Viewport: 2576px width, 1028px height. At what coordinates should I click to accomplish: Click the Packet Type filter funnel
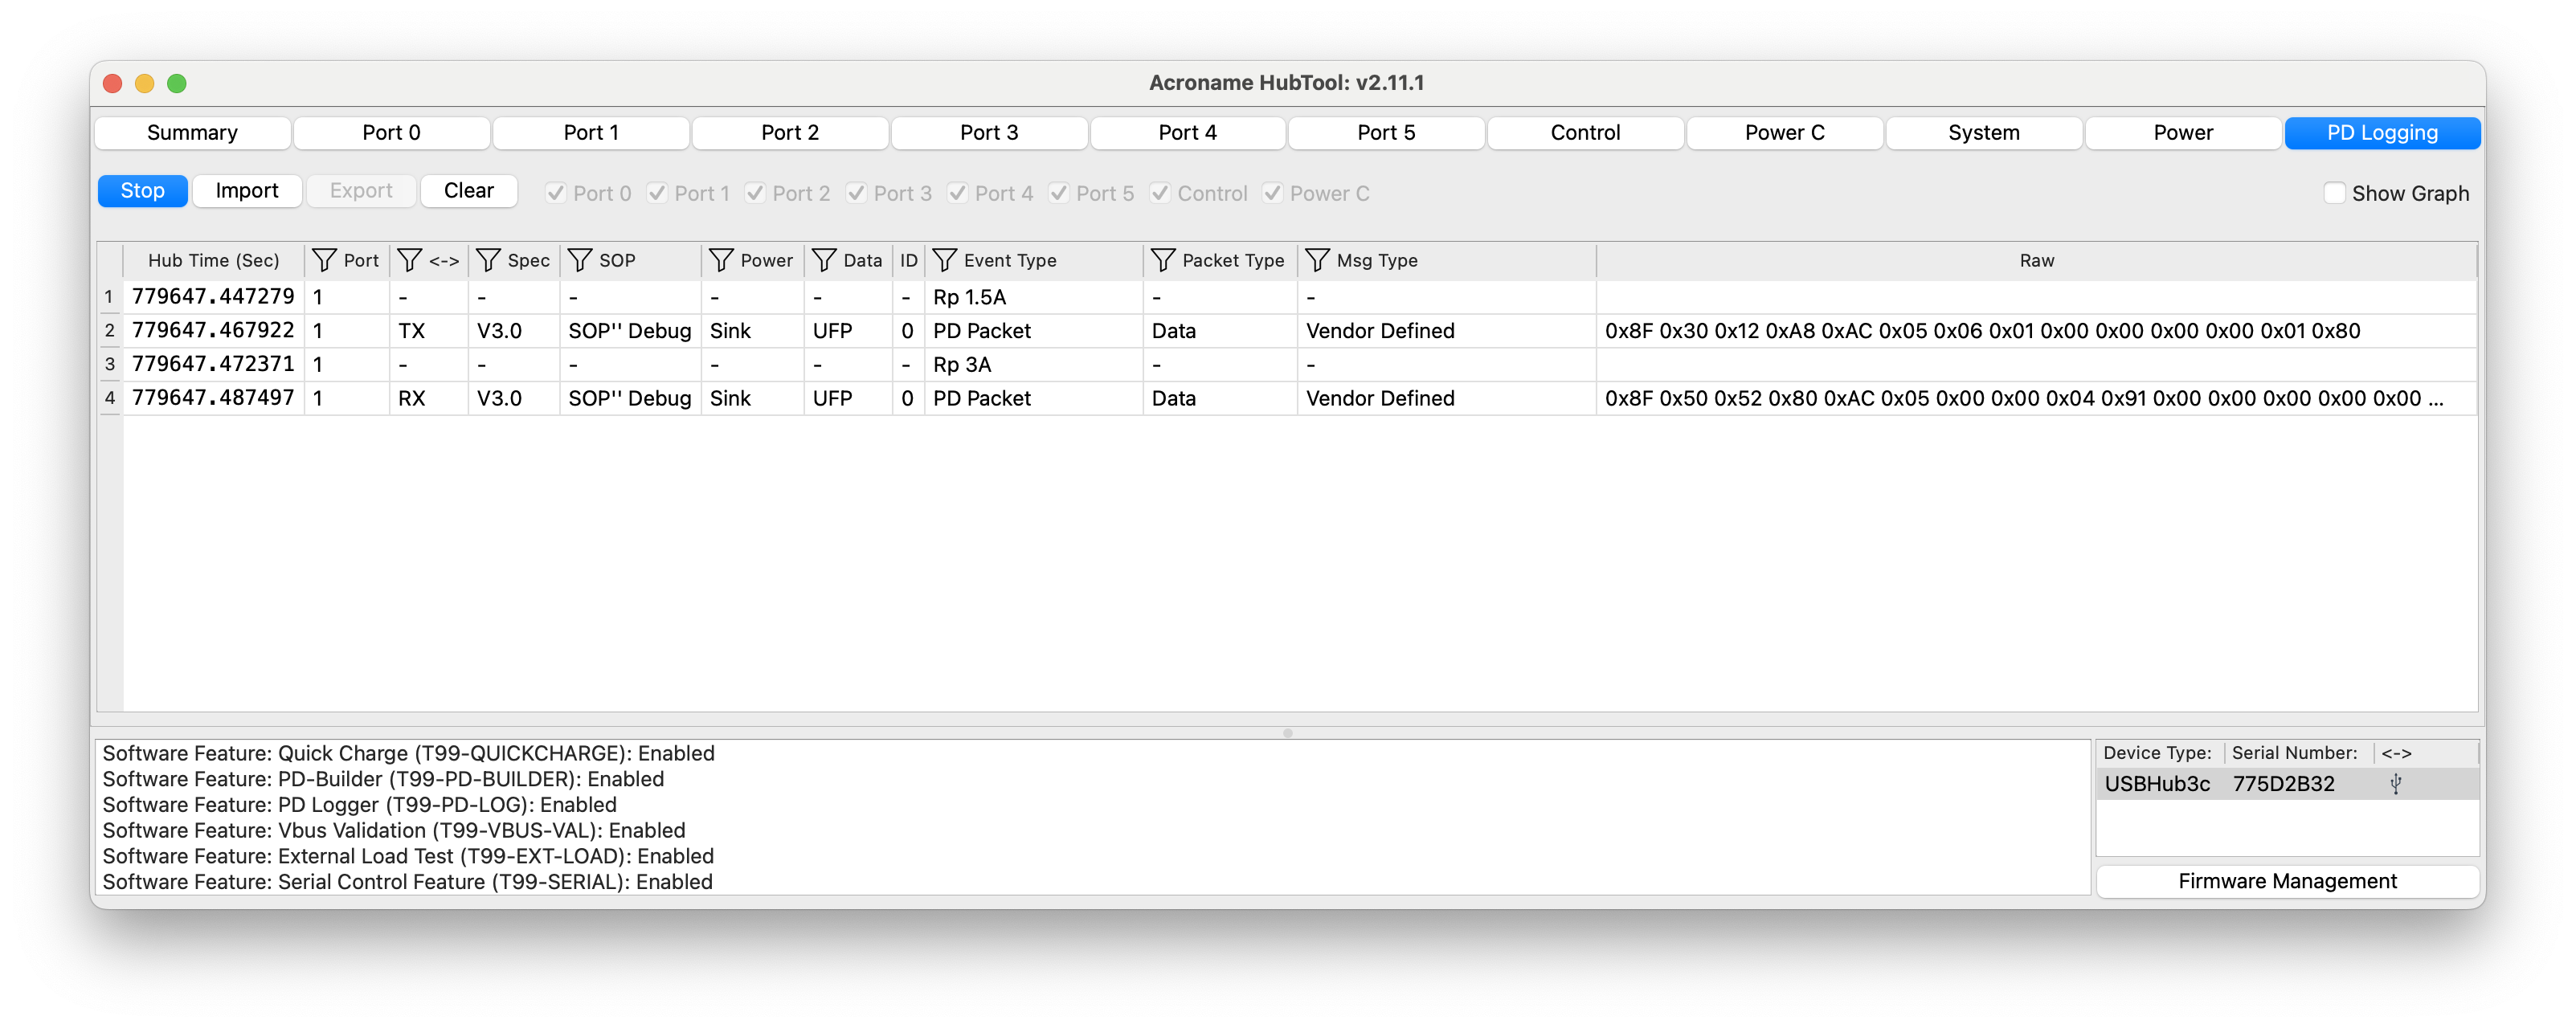point(1163,261)
